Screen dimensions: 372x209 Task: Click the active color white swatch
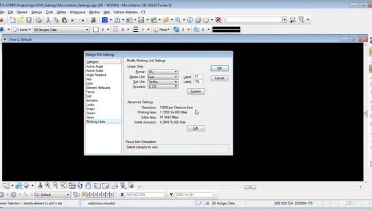(96, 30)
